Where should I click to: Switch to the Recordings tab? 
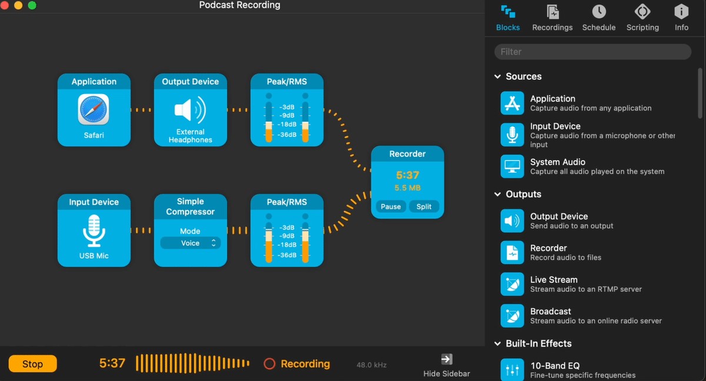[x=552, y=18]
